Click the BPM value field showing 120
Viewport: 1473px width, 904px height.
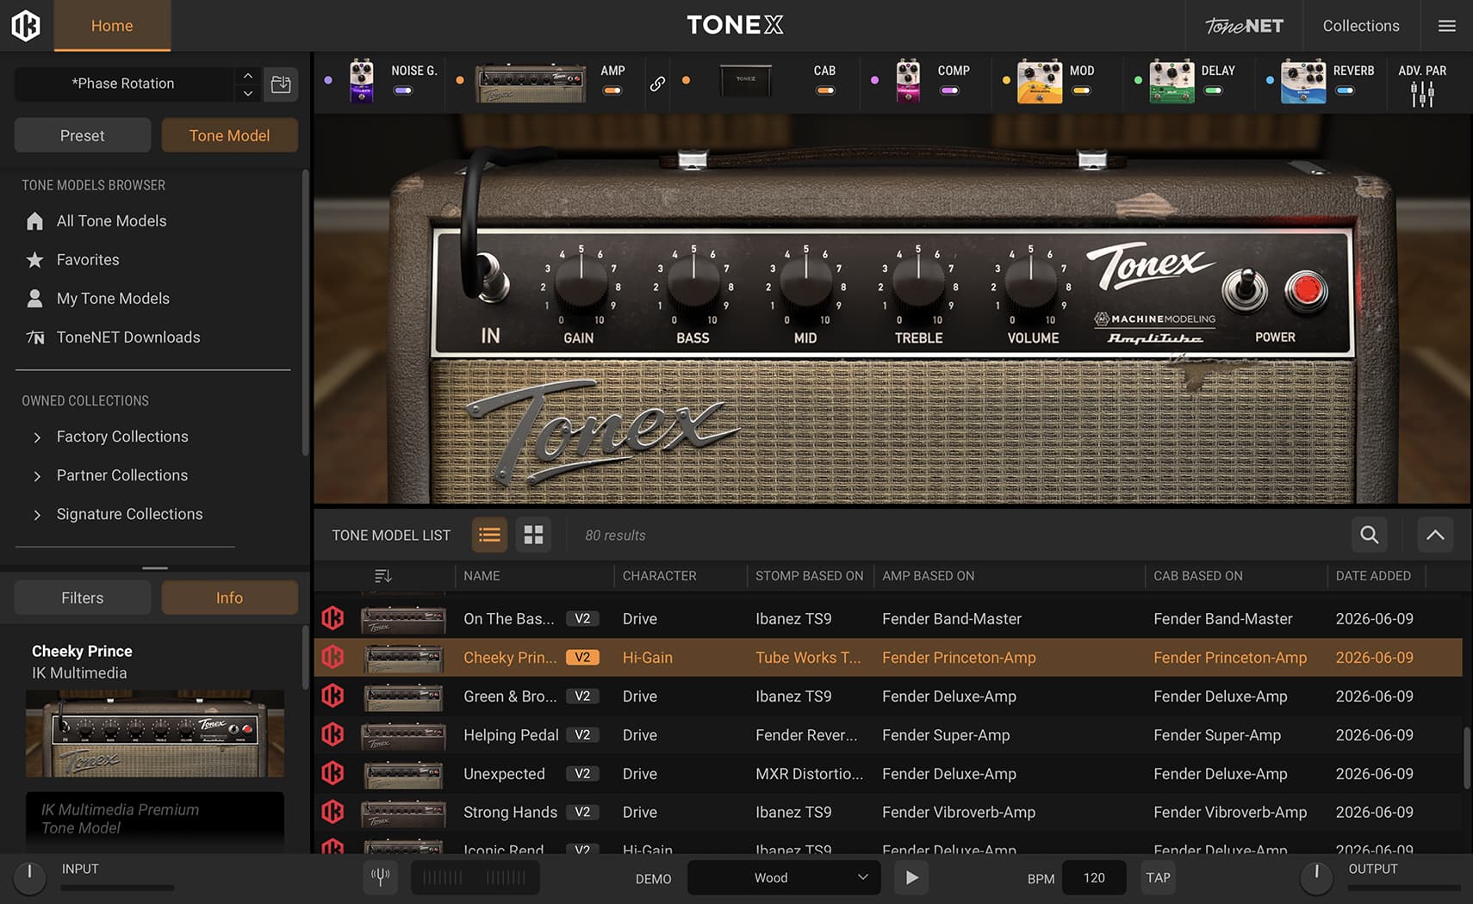[1094, 877]
